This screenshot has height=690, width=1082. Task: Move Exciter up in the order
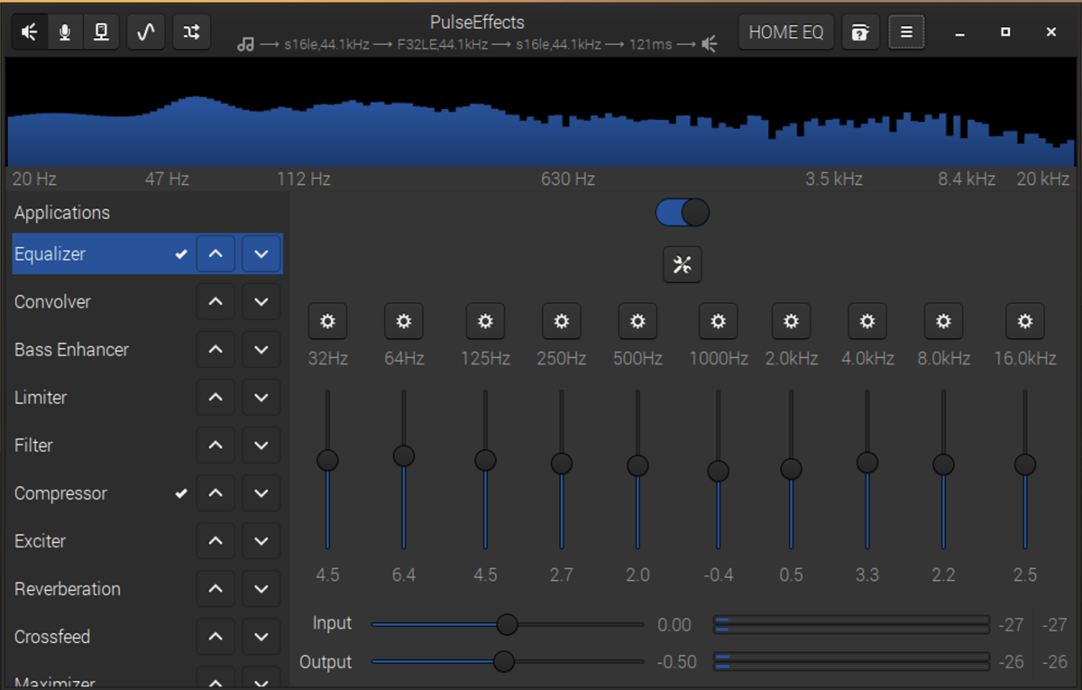(x=215, y=541)
